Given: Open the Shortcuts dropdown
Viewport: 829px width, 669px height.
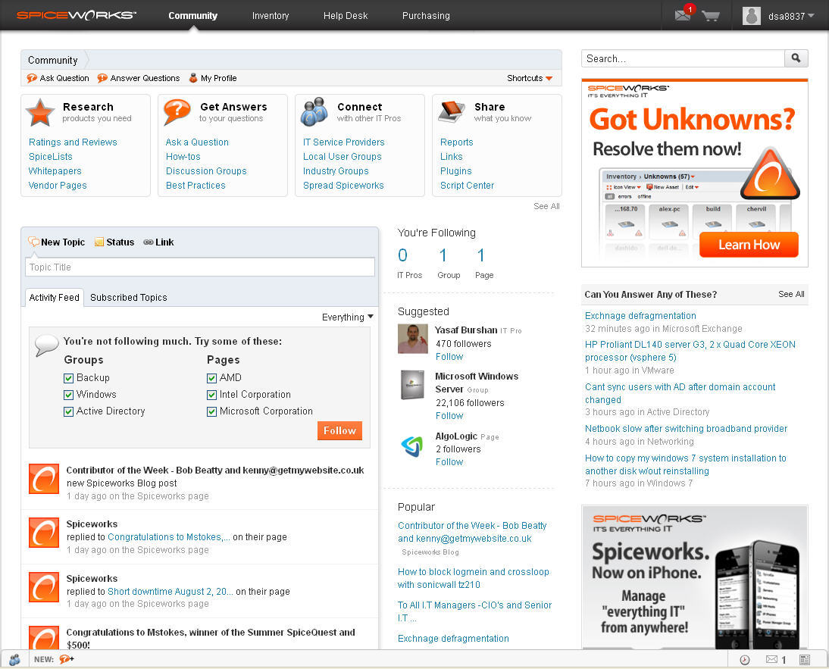Looking at the screenshot, I should click(x=530, y=78).
